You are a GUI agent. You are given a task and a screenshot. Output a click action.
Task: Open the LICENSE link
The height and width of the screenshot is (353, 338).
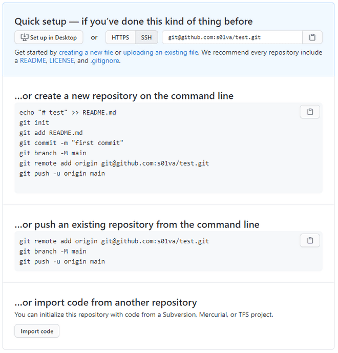coord(61,61)
